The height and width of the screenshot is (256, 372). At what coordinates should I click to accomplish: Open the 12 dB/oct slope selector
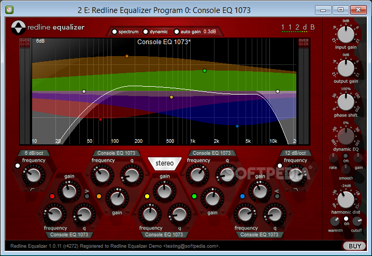tap(295, 153)
